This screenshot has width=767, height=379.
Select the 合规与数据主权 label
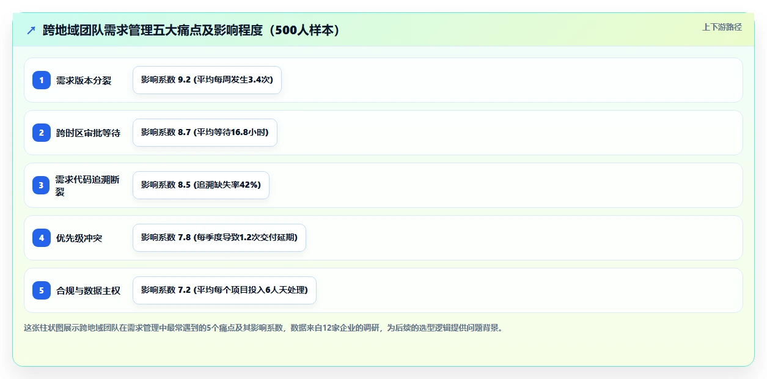point(88,290)
